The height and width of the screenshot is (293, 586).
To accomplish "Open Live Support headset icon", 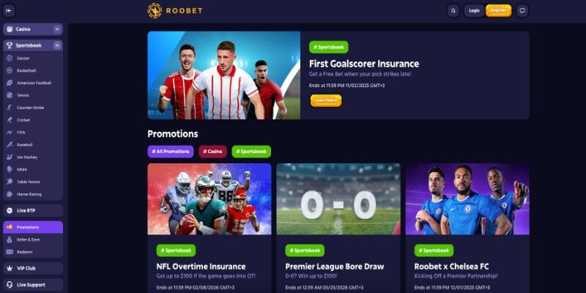I will pos(10,285).
